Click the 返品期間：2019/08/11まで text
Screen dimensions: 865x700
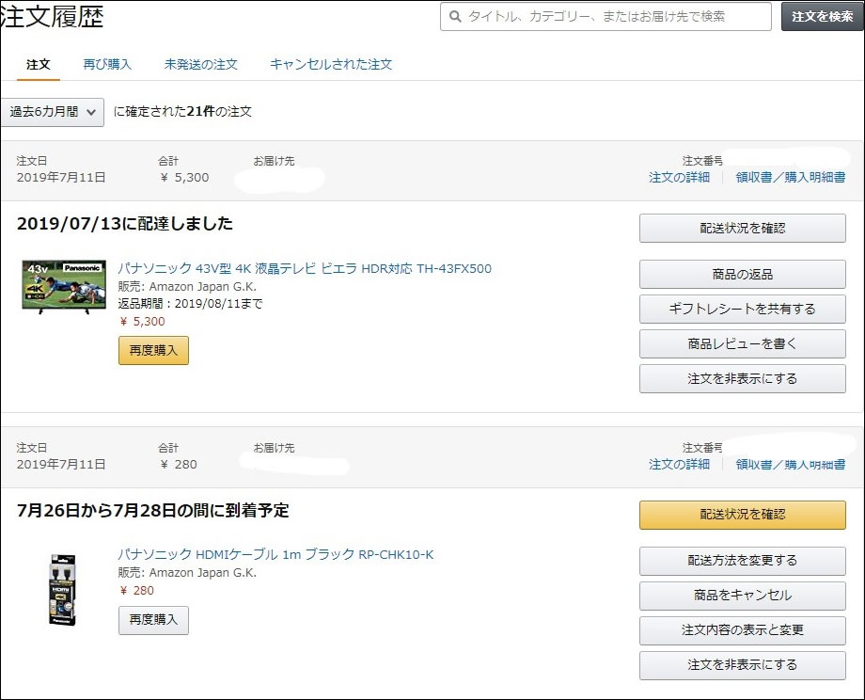(190, 304)
